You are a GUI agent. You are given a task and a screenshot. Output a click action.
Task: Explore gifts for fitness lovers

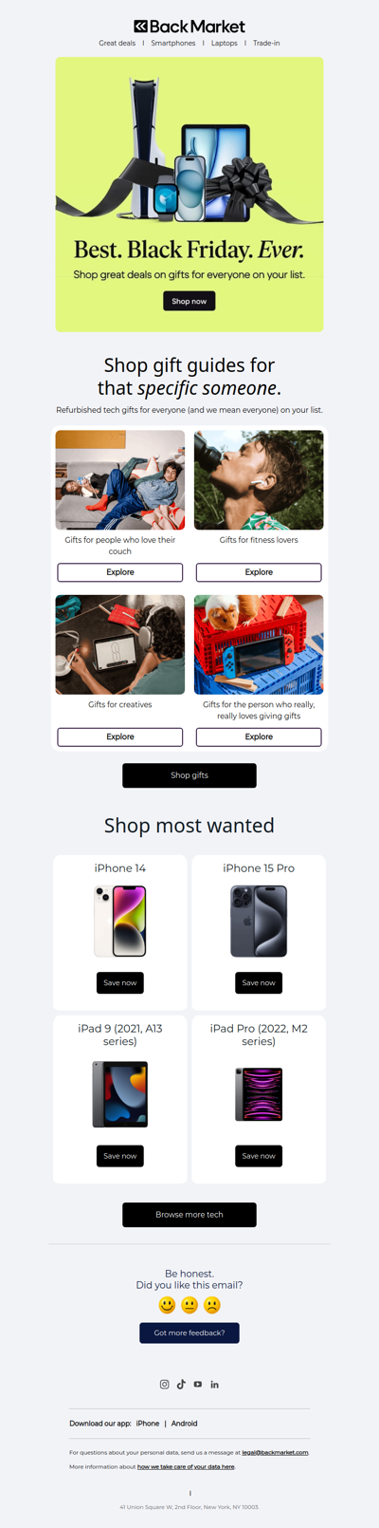click(x=259, y=572)
